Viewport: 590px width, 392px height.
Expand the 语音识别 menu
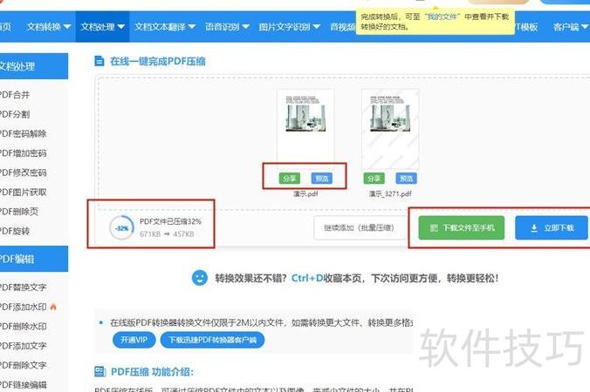click(x=227, y=27)
